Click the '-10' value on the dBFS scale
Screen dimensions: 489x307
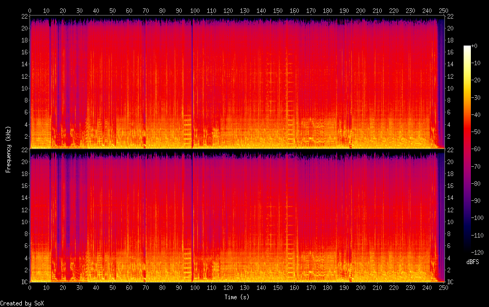(x=476, y=63)
